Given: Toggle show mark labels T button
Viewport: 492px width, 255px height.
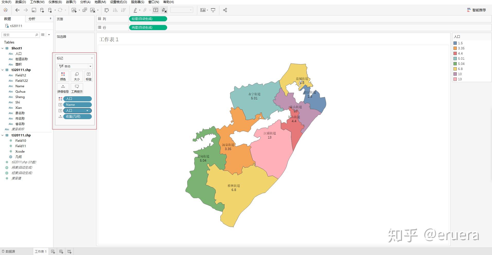Looking at the screenshot, I should 156,10.
